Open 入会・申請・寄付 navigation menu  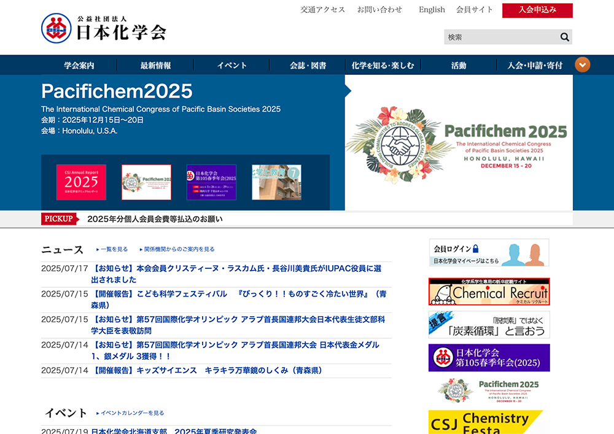[535, 65]
